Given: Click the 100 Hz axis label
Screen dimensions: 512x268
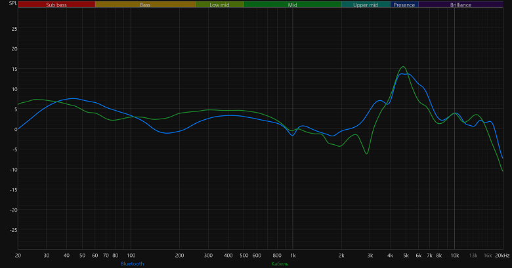Looking at the screenshot, I should (x=131, y=256).
